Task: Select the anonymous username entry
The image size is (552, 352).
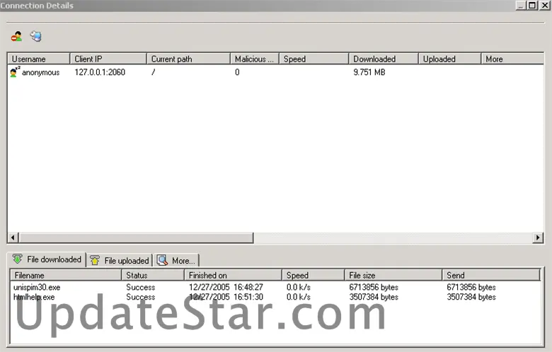Action: 41,72
